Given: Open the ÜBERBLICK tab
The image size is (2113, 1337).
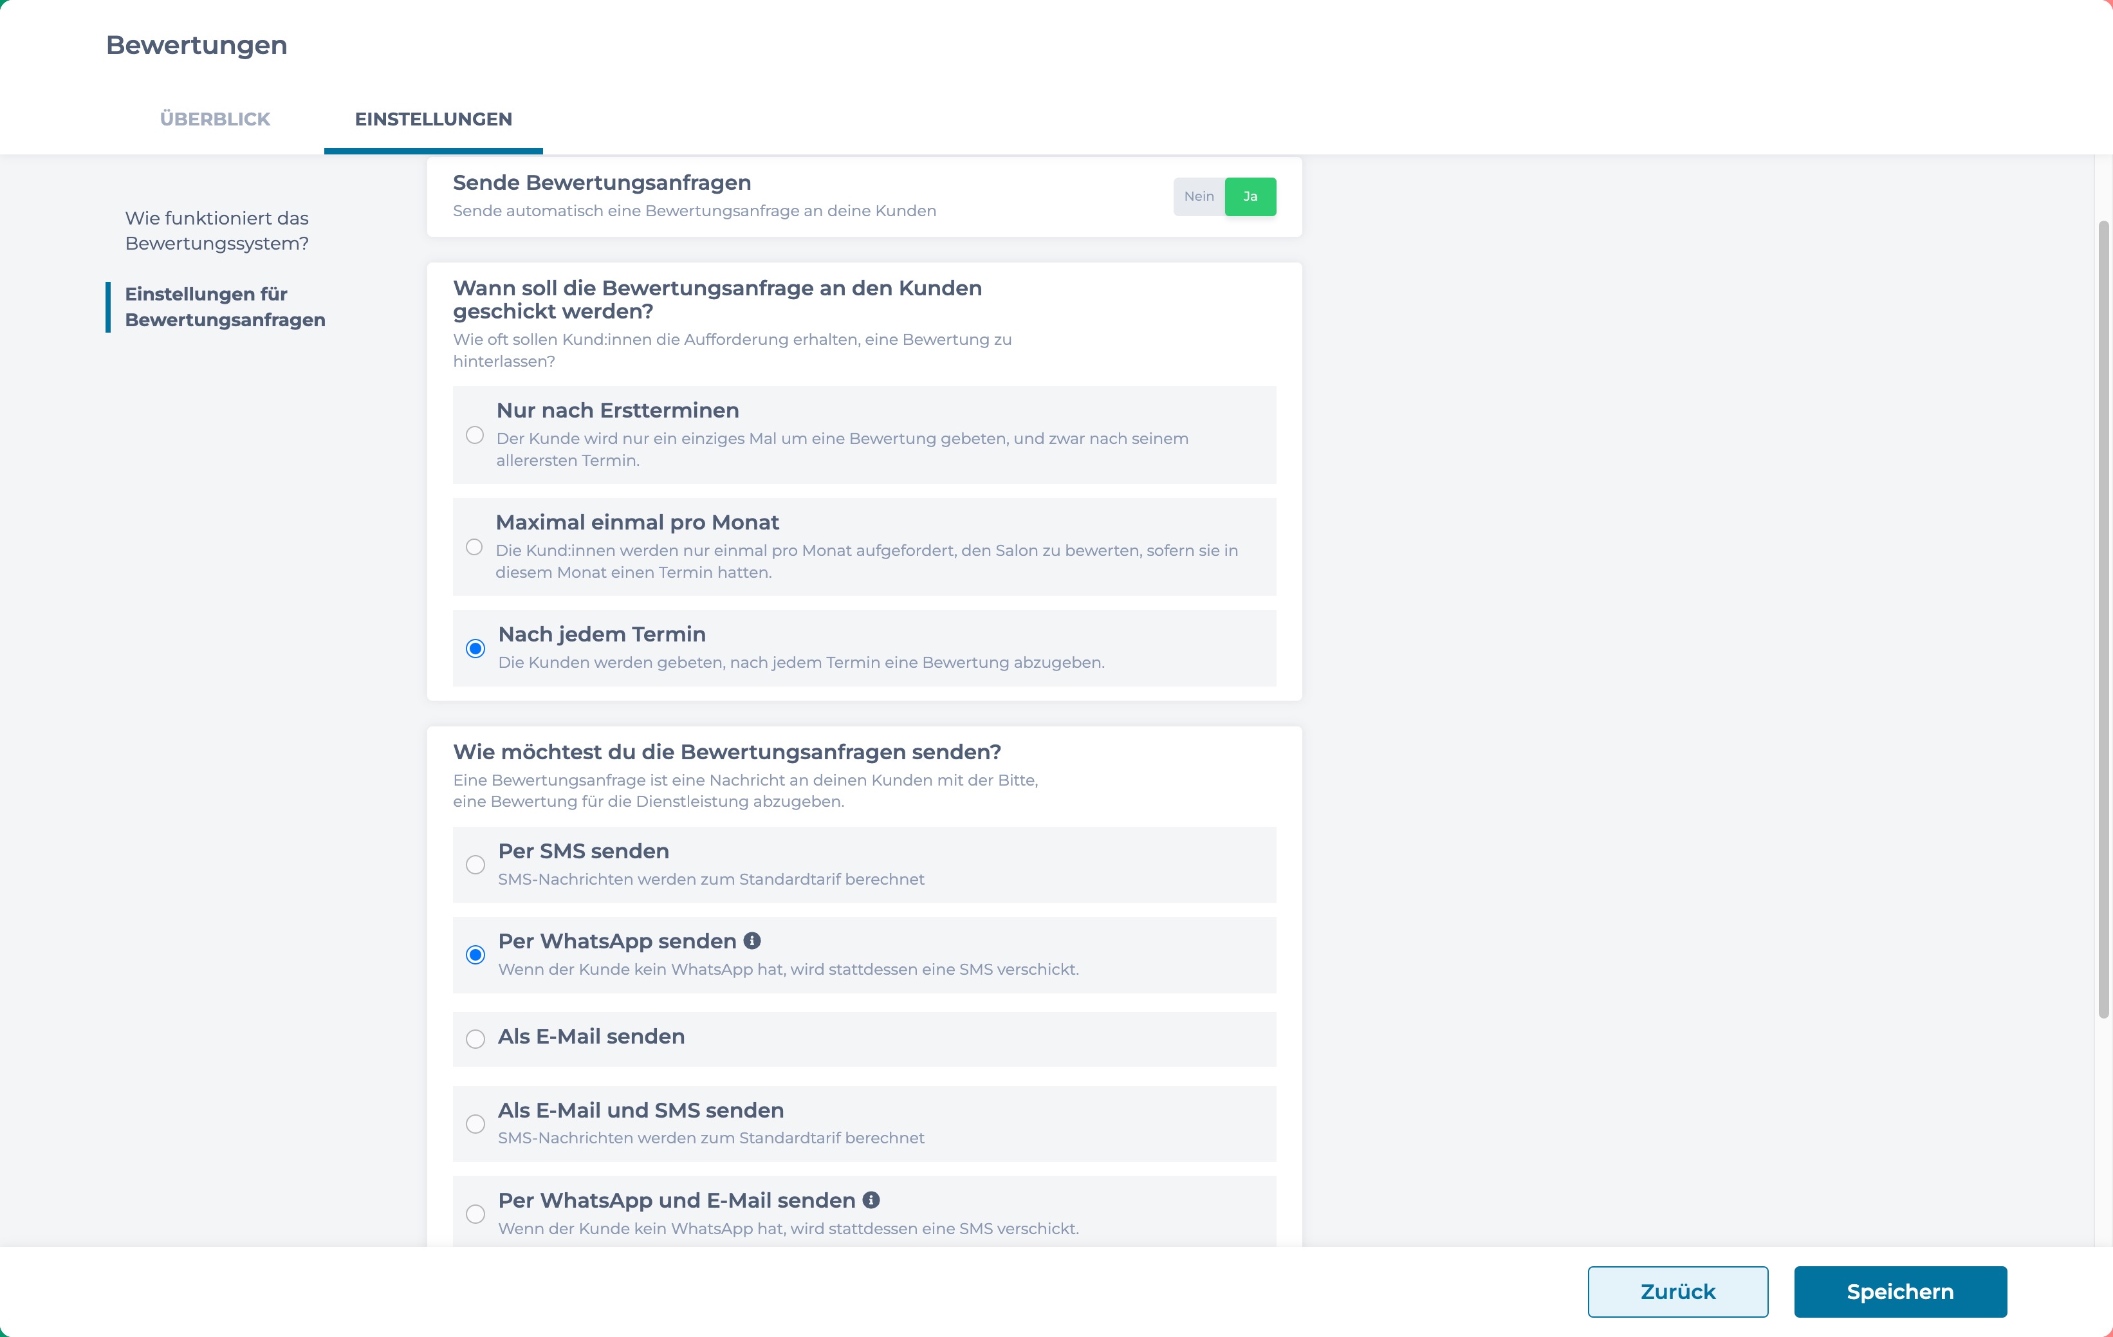Looking at the screenshot, I should (215, 119).
